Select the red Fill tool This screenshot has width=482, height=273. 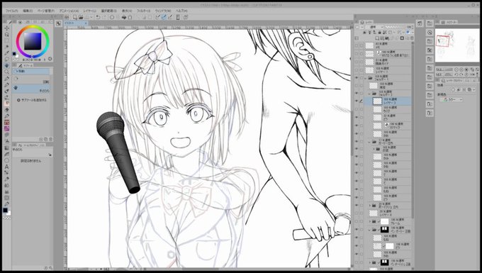tap(6, 123)
